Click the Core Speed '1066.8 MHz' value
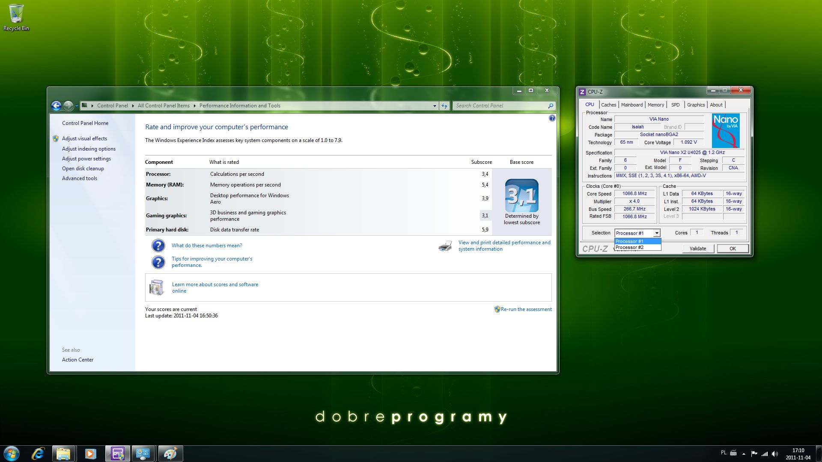Viewport: 822px width, 462px height. pyautogui.click(x=634, y=194)
